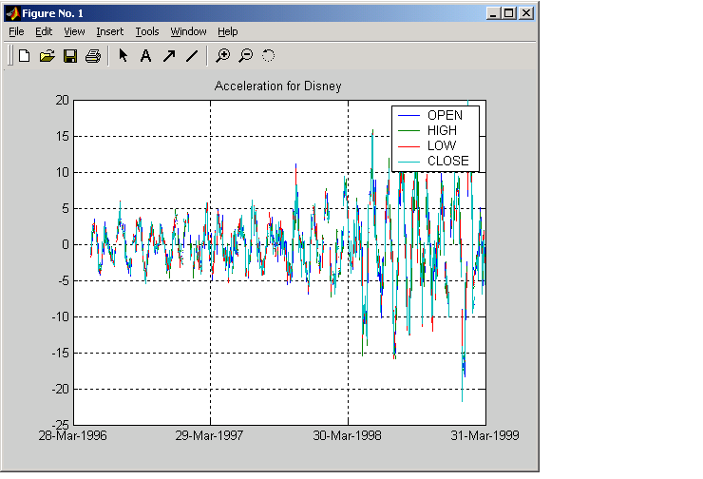
Task: Click the red LOW legend line sample
Action: 408,146
